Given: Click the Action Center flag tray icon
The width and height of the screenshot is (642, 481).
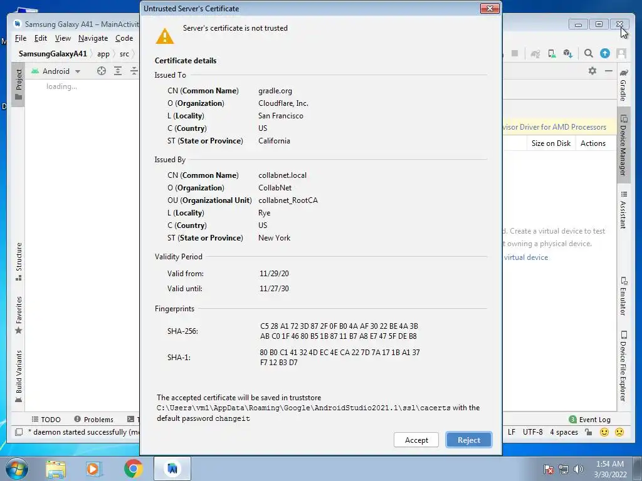Looking at the screenshot, I should (549, 469).
